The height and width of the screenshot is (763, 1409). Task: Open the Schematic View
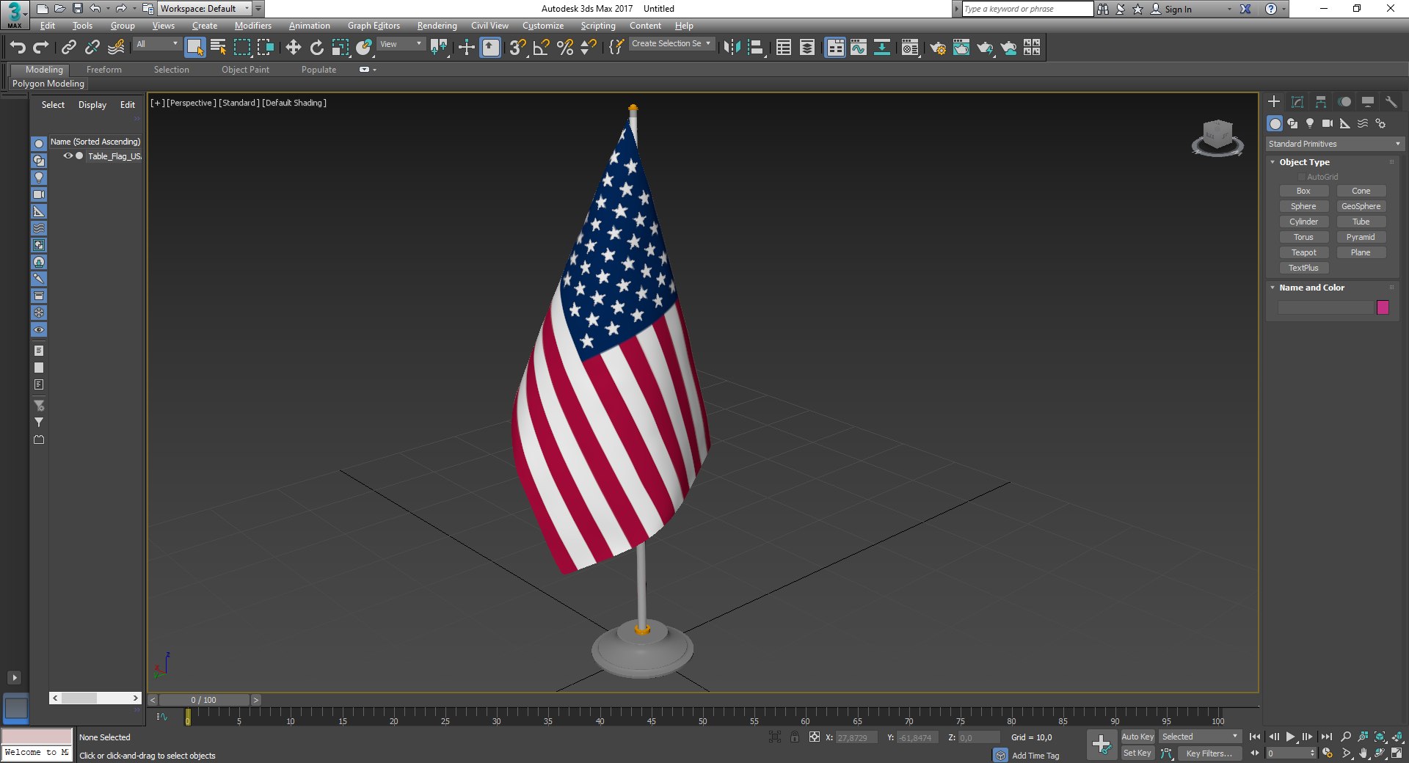[x=881, y=48]
